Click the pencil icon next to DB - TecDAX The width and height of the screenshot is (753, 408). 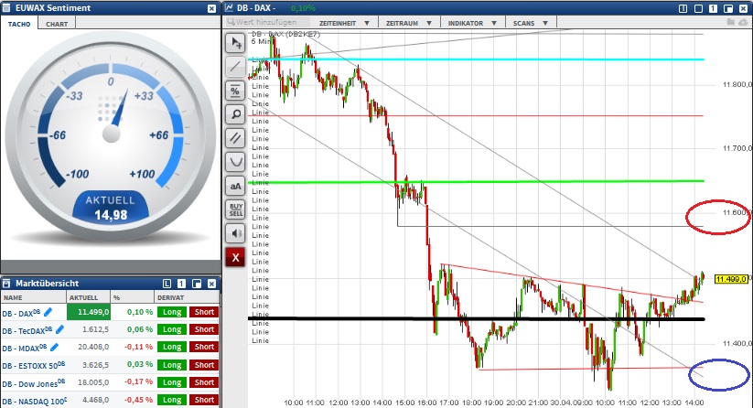(59, 329)
